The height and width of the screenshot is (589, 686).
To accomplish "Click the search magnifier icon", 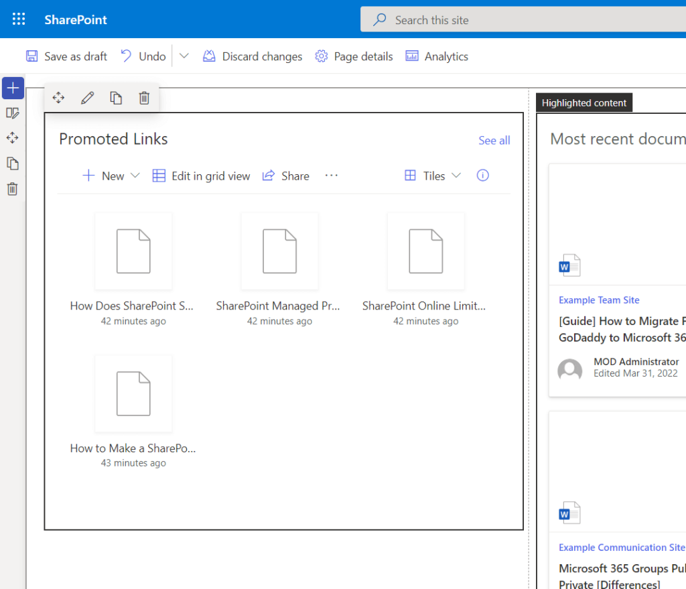I will (379, 19).
